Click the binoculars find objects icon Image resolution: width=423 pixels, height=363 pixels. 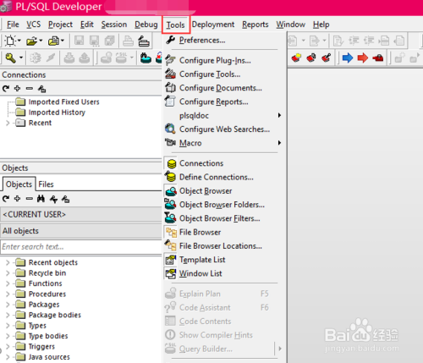[41, 199]
